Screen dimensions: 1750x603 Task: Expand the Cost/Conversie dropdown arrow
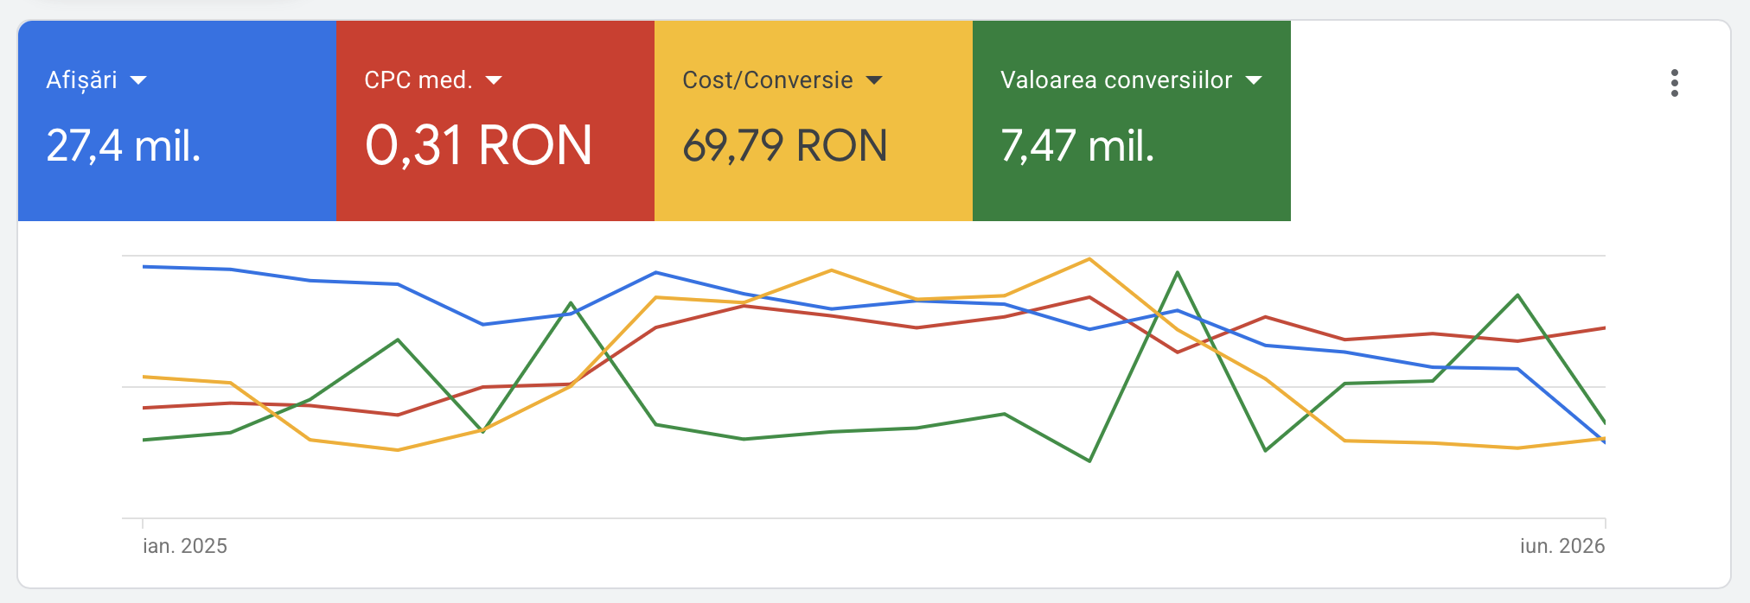point(874,80)
